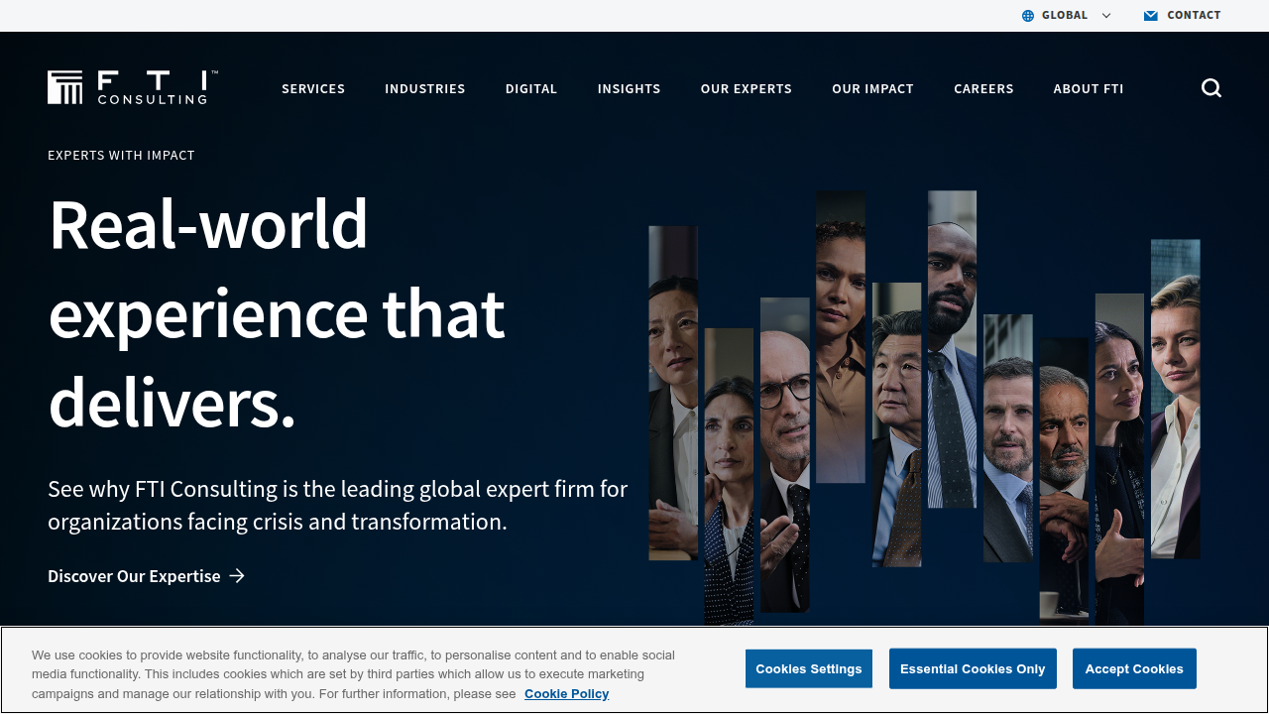Click the Real-world experience headline
The image size is (1269, 714).
[277, 312]
